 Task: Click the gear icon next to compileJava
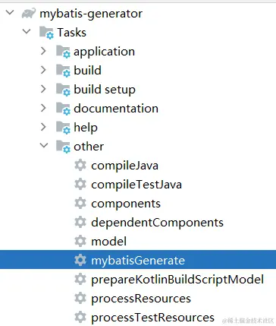pyautogui.click(x=80, y=166)
